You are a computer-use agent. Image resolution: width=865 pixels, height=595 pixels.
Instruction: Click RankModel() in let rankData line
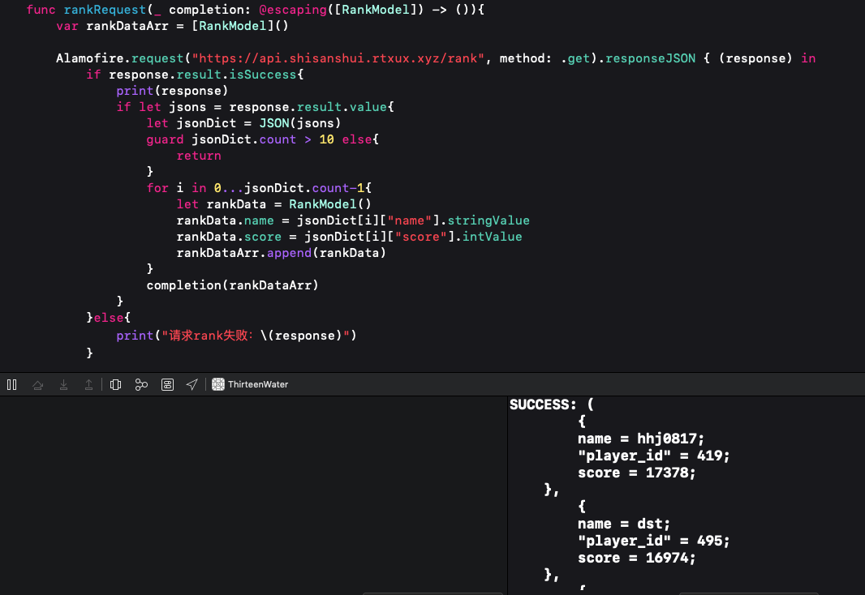point(330,203)
